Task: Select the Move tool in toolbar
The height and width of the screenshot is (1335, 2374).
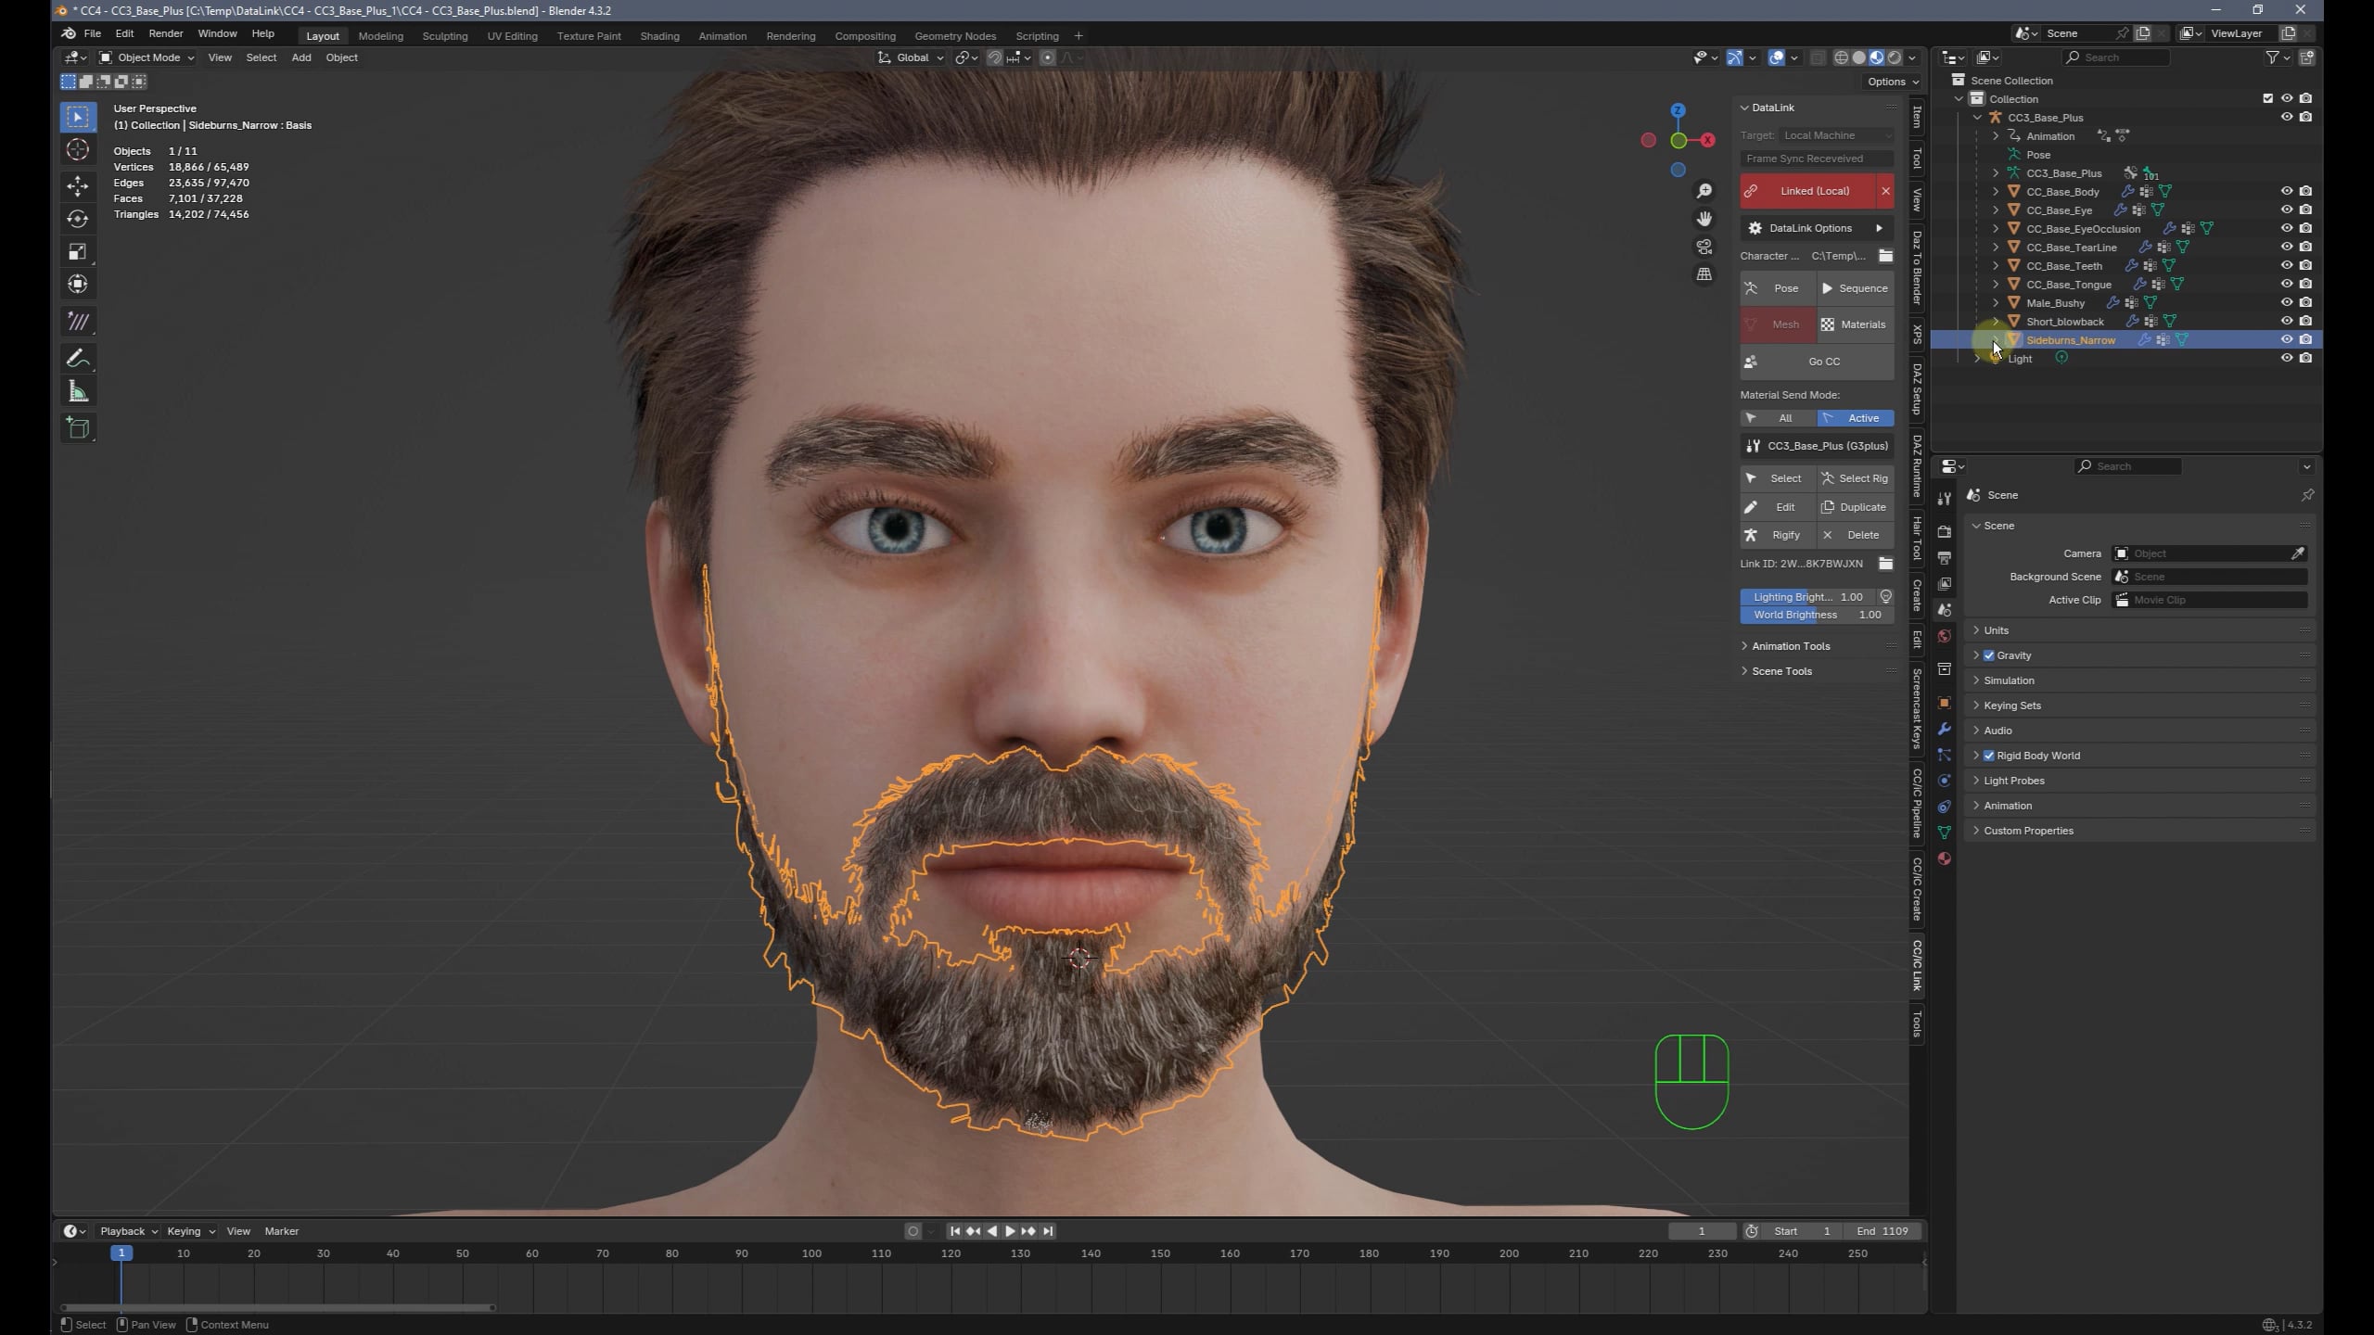Action: coord(78,185)
